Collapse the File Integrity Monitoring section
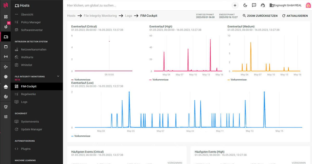Viewport: 312px width, 164px height. (x=58, y=76)
